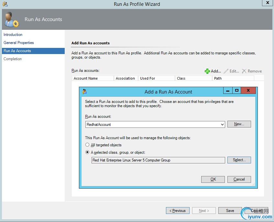This screenshot has width=274, height=222.
Task: Click the resize grip of the dialog
Action: (254, 184)
